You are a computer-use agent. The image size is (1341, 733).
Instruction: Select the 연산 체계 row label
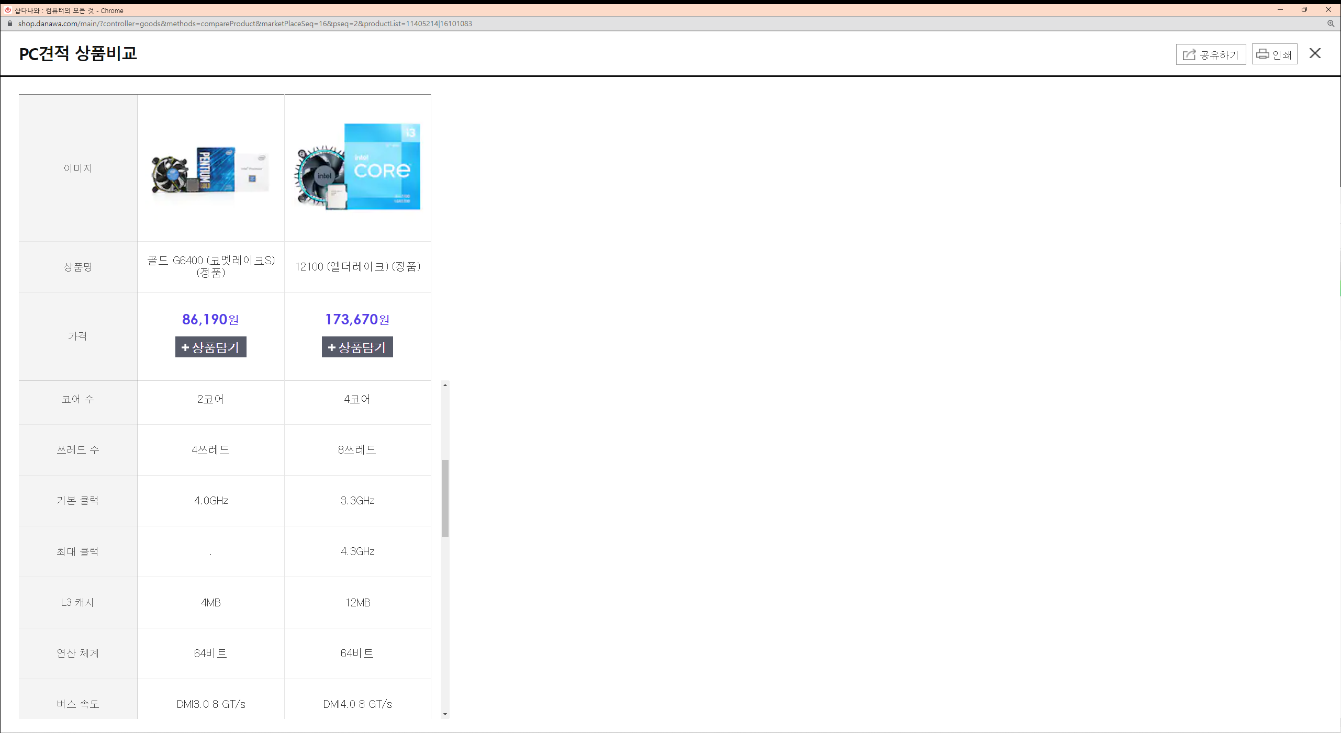coord(78,653)
